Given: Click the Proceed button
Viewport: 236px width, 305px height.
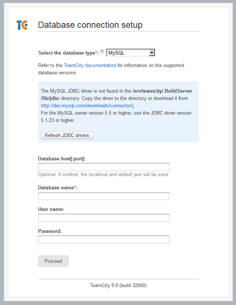Looking at the screenshot, I should point(53,261).
